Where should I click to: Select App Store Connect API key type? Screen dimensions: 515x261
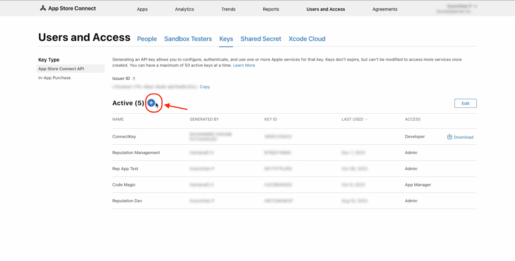[x=61, y=69]
